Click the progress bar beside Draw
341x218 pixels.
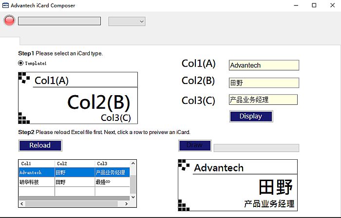click(256, 148)
